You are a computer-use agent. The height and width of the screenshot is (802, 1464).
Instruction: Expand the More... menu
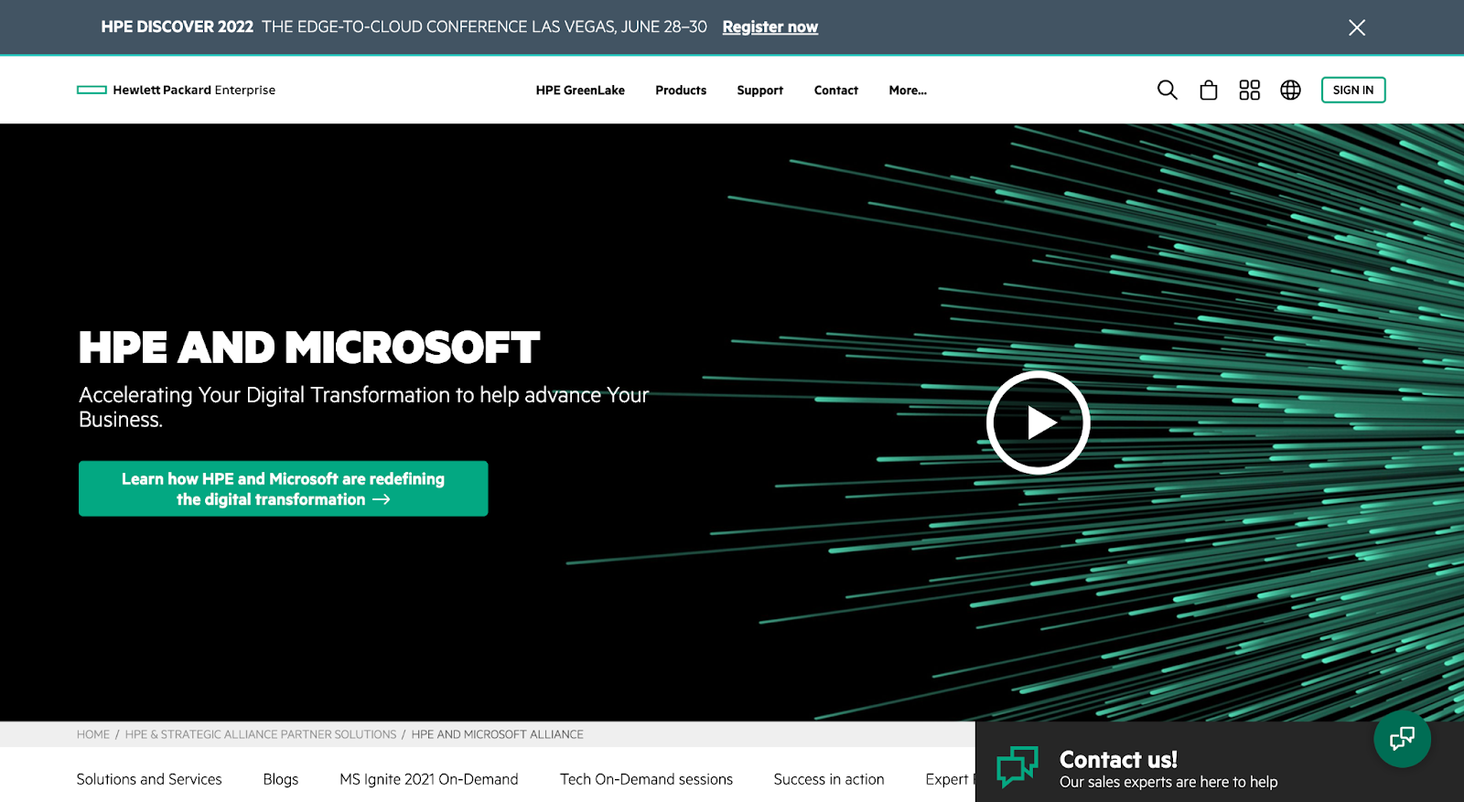908,91
